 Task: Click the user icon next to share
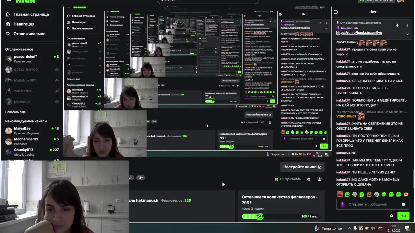coord(320,179)
